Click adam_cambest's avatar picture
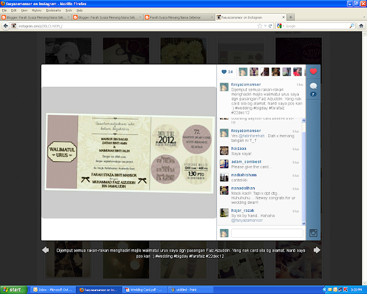This screenshot has height=294, width=367. 224,164
